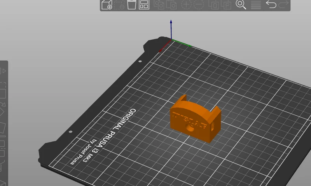Select the orange model on the bed
This screenshot has height=186, width=311.
click(x=196, y=119)
